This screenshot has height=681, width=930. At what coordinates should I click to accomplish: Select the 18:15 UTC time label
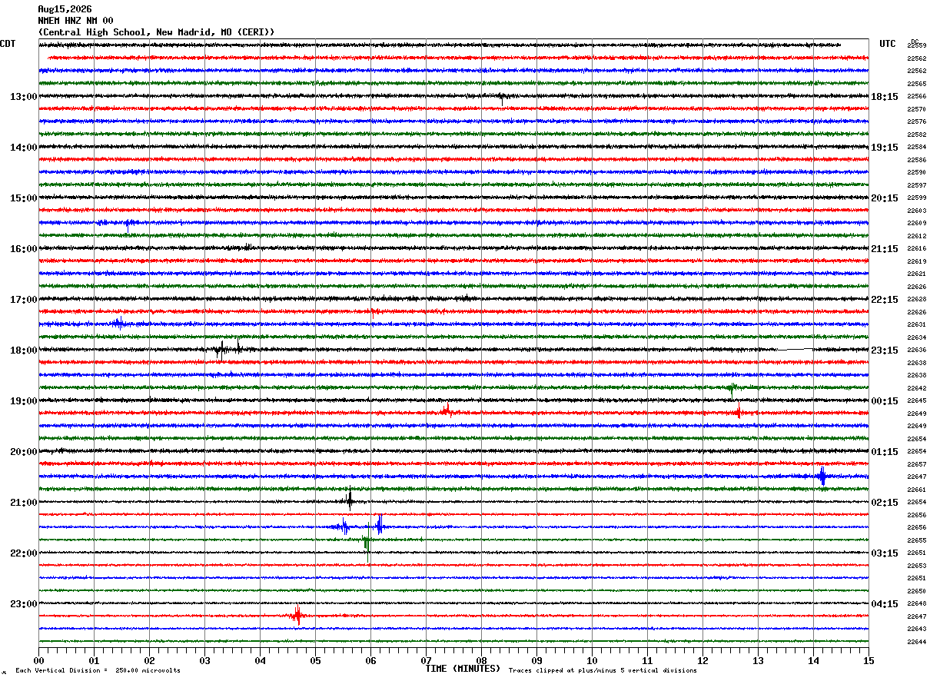[x=884, y=97]
